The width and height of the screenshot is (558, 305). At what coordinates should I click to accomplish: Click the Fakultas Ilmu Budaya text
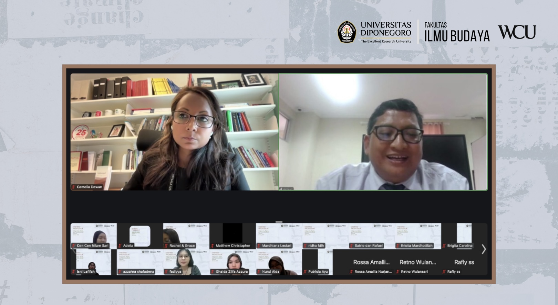[x=456, y=32]
